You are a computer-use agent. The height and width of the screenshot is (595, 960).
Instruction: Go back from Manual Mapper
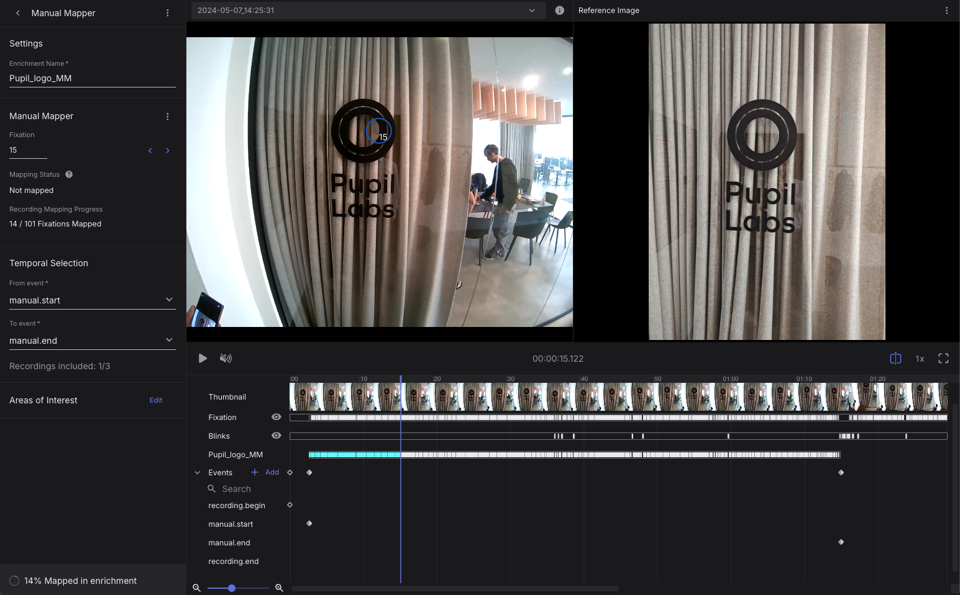[18, 13]
